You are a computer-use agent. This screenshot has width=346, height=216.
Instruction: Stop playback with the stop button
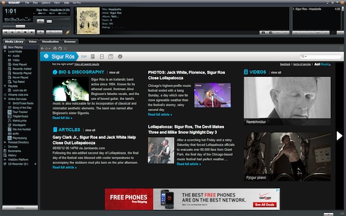[x=25, y=32]
